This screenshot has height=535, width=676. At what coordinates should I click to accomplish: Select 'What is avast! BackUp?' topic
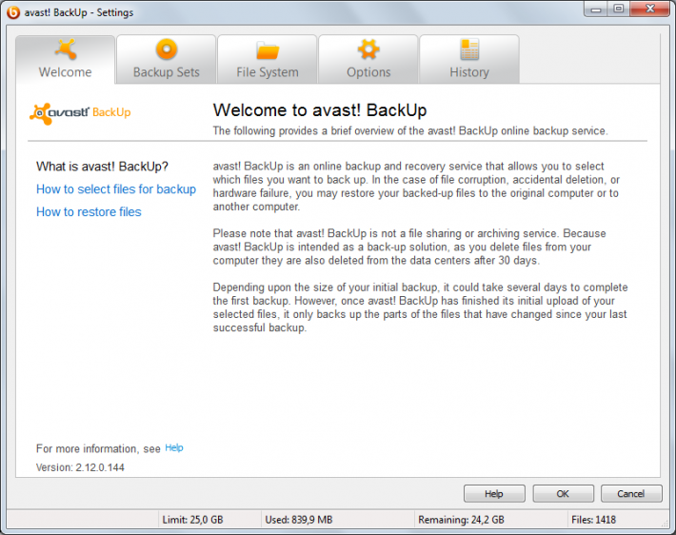(102, 167)
